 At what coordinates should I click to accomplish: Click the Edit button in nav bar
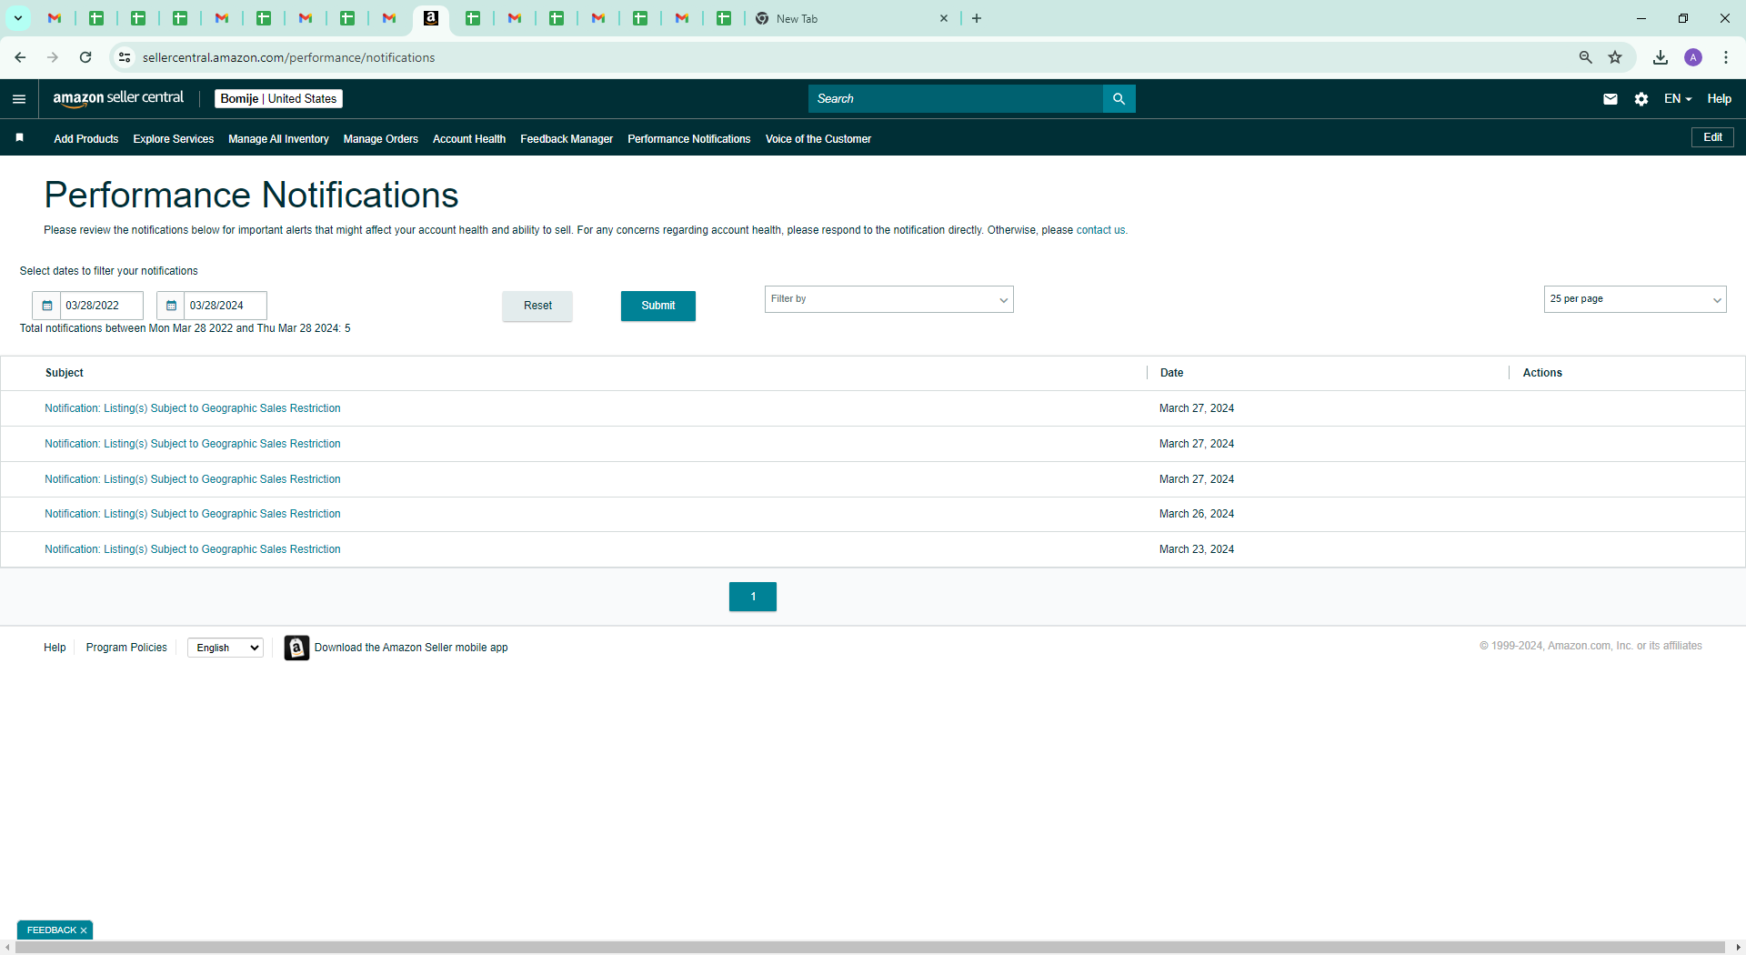[1712, 137]
